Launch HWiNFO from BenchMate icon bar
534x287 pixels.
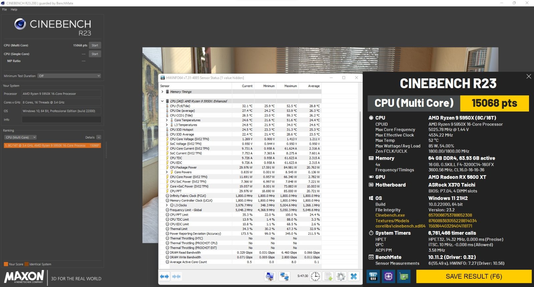click(x=373, y=276)
